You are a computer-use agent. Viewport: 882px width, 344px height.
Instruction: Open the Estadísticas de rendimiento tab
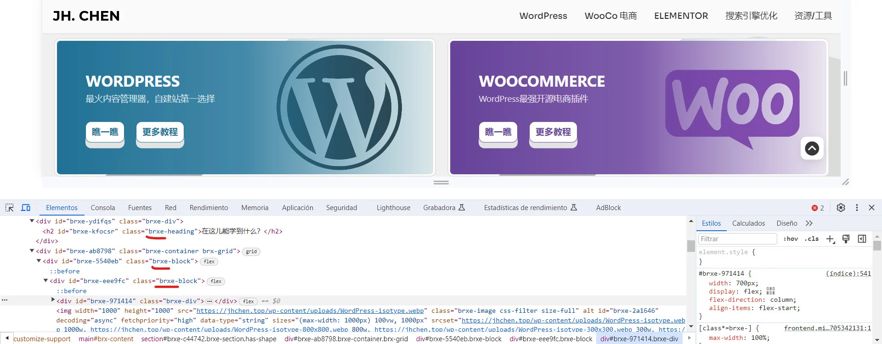point(530,208)
